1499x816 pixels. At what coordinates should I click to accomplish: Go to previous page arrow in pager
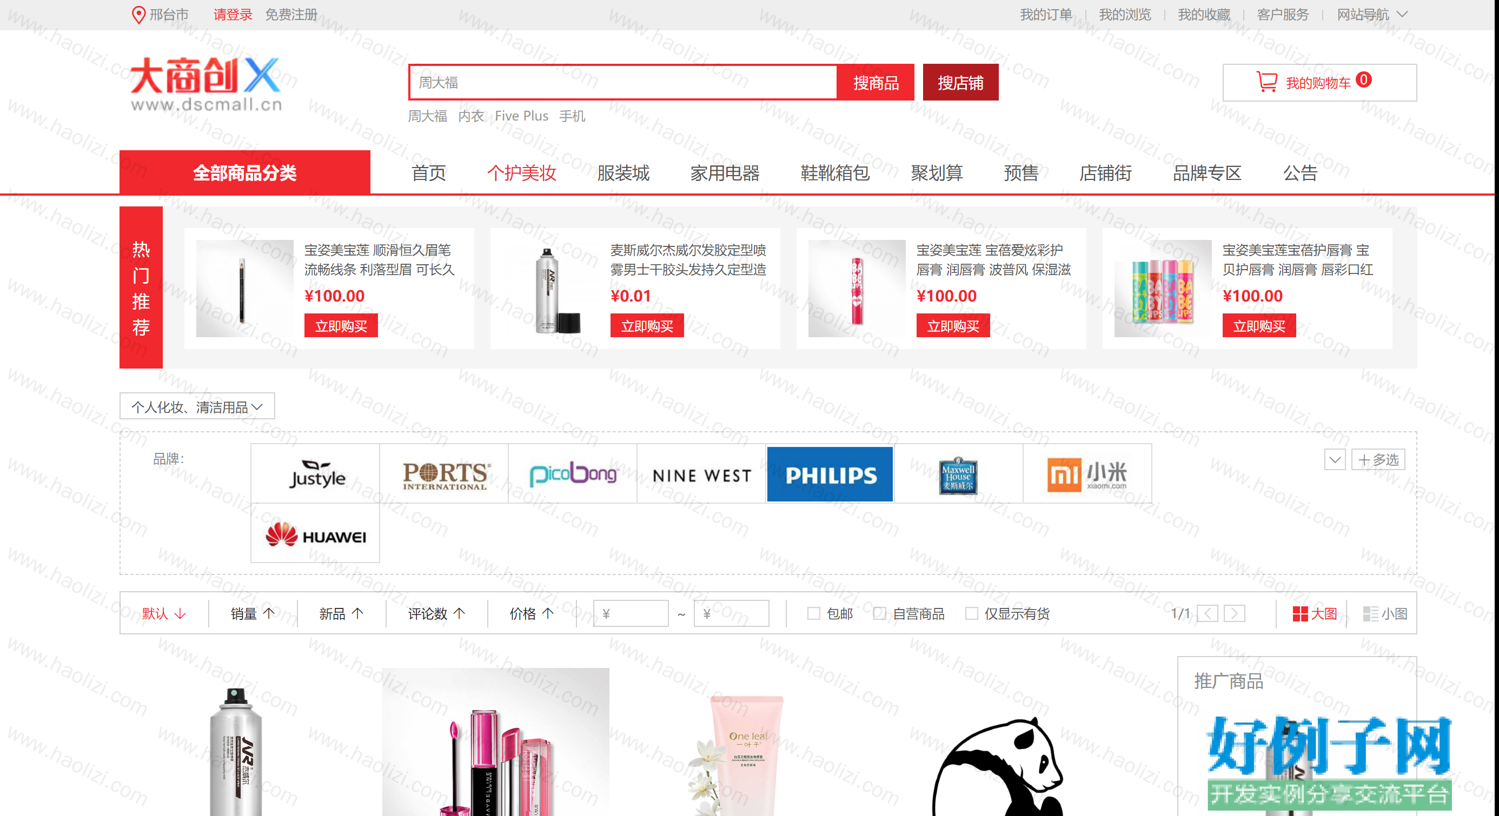coord(1208,613)
